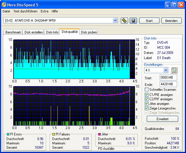This screenshot has width=186, height=153.
Task: Open the Extra menu
Action: coord(44,11)
